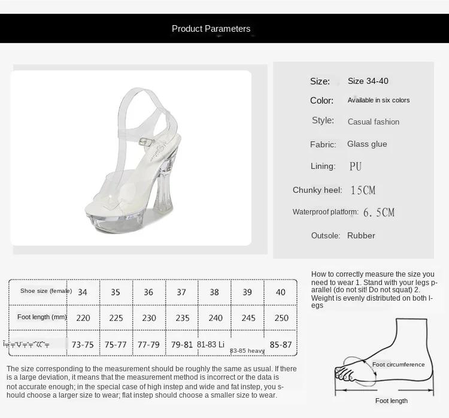449x418 pixels.
Task: Click the 'PU' lining value
Action: pyautogui.click(x=356, y=166)
